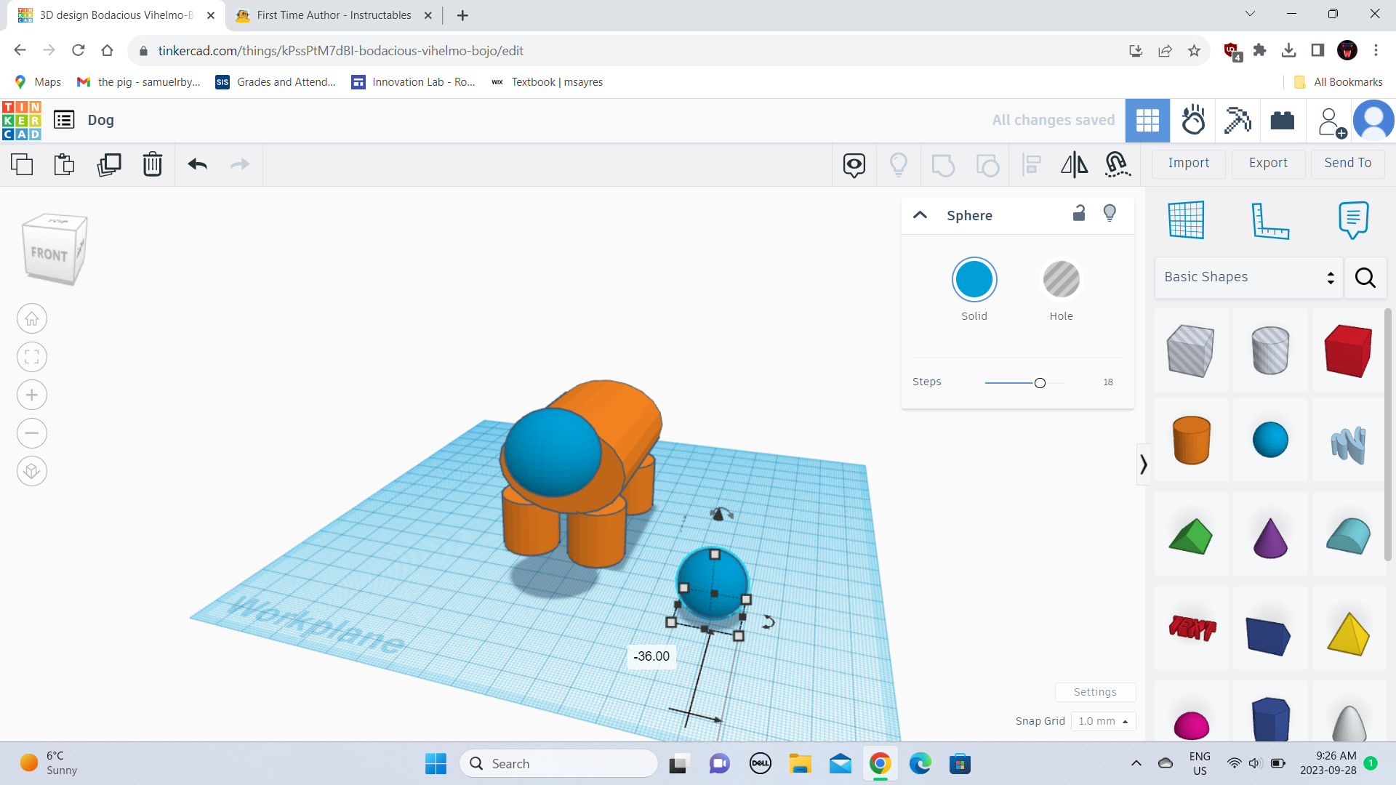Collapse the Sphere properties panel
The image size is (1396, 785).
coord(920,215)
